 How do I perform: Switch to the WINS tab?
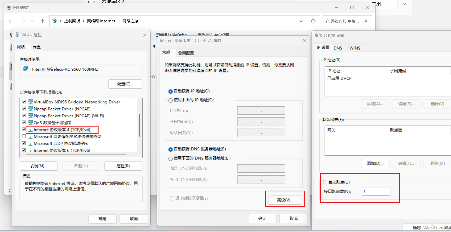tap(355, 48)
